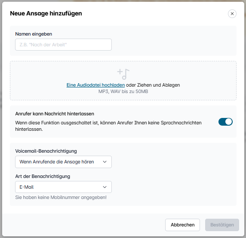Screen dimensions: 246x238
Task: Disable the Anrufer kann Nachricht hinterlassen switch
Action: pos(225,122)
